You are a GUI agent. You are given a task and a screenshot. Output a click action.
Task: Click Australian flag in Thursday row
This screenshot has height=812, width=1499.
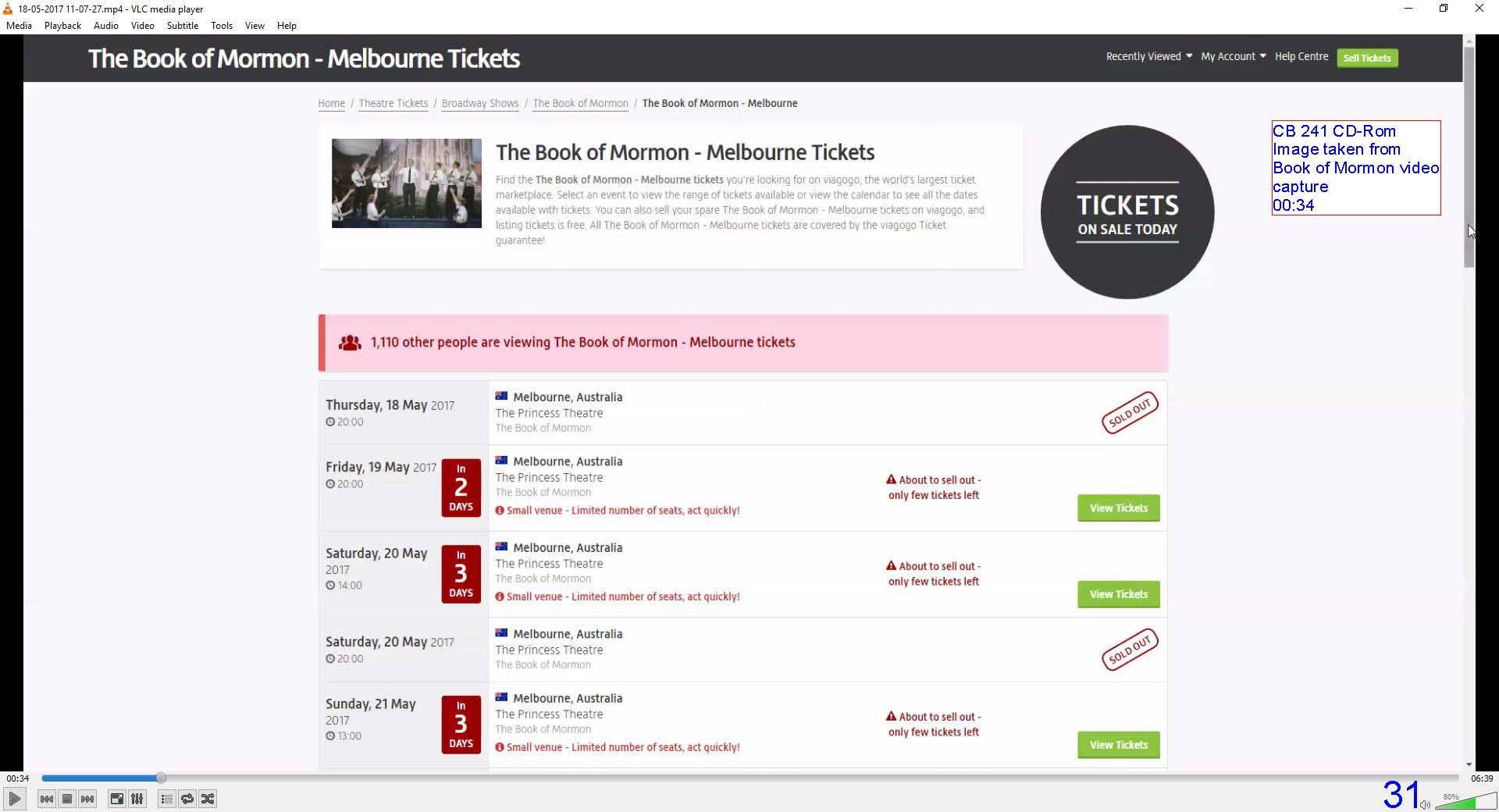pos(501,396)
